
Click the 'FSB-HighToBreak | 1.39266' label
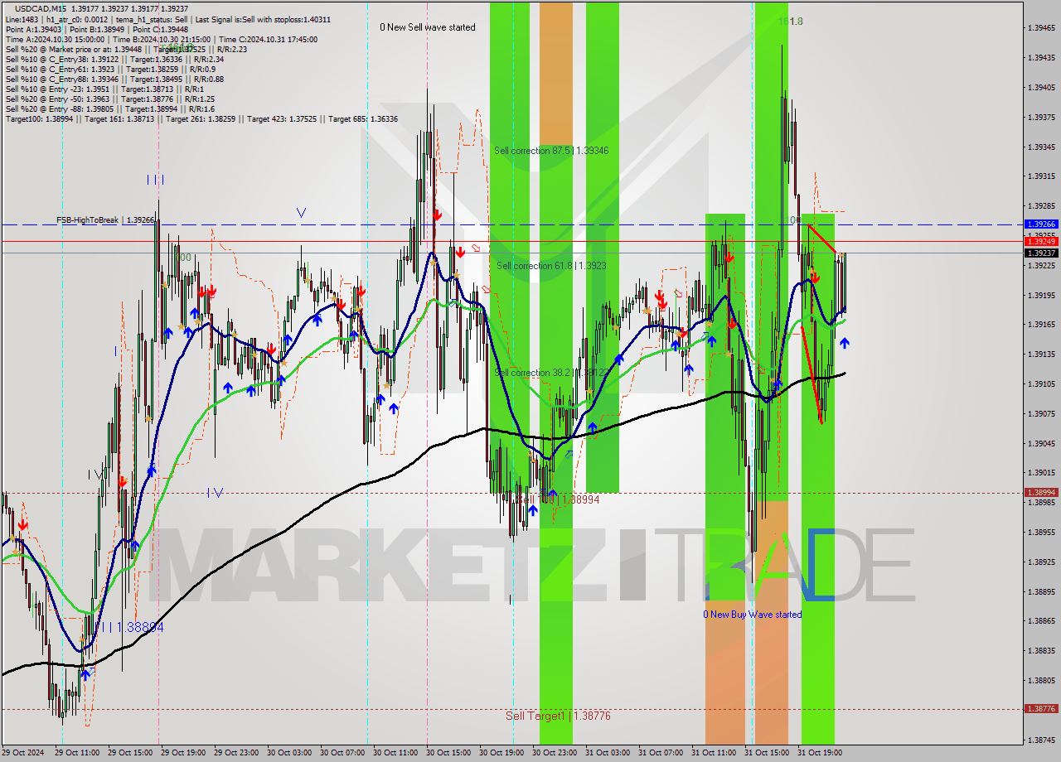click(105, 220)
